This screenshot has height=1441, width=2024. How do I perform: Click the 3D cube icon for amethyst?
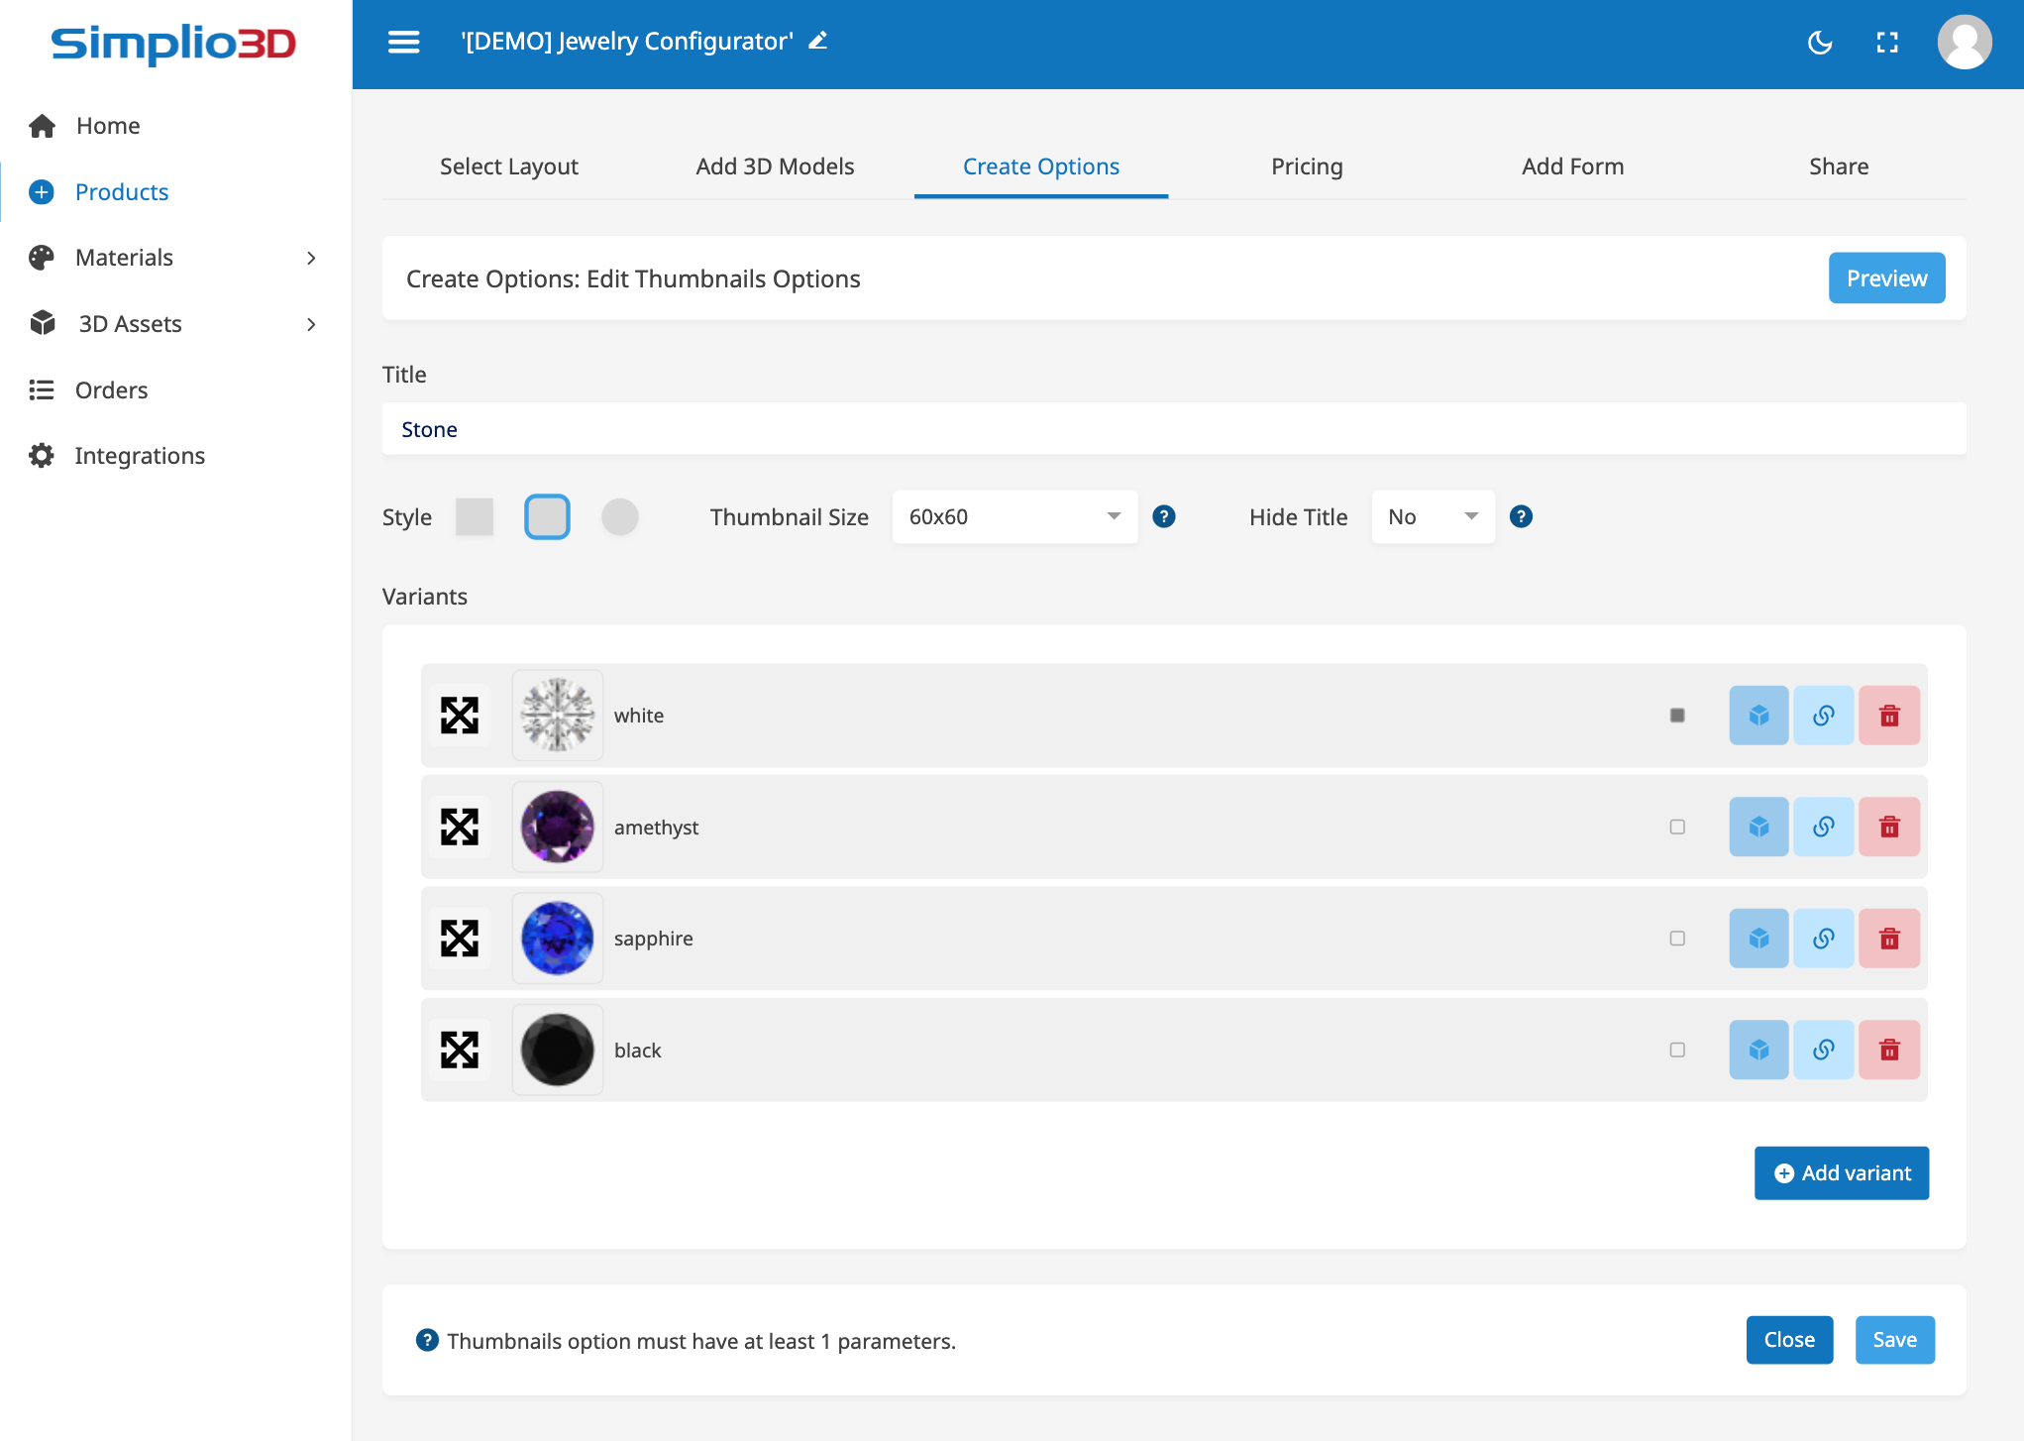pyautogui.click(x=1758, y=827)
